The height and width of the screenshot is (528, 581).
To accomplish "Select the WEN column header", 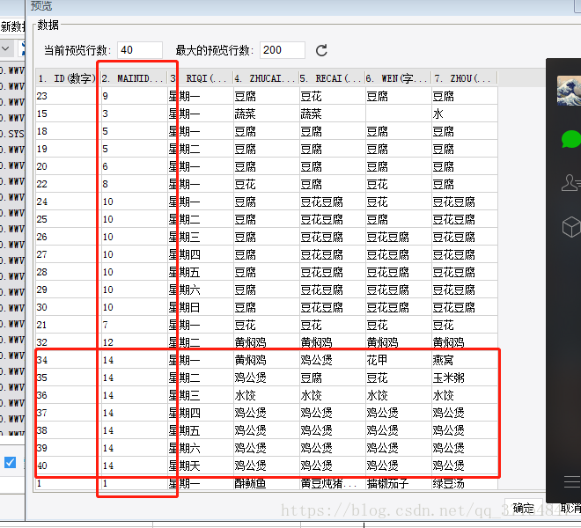I will [x=398, y=78].
